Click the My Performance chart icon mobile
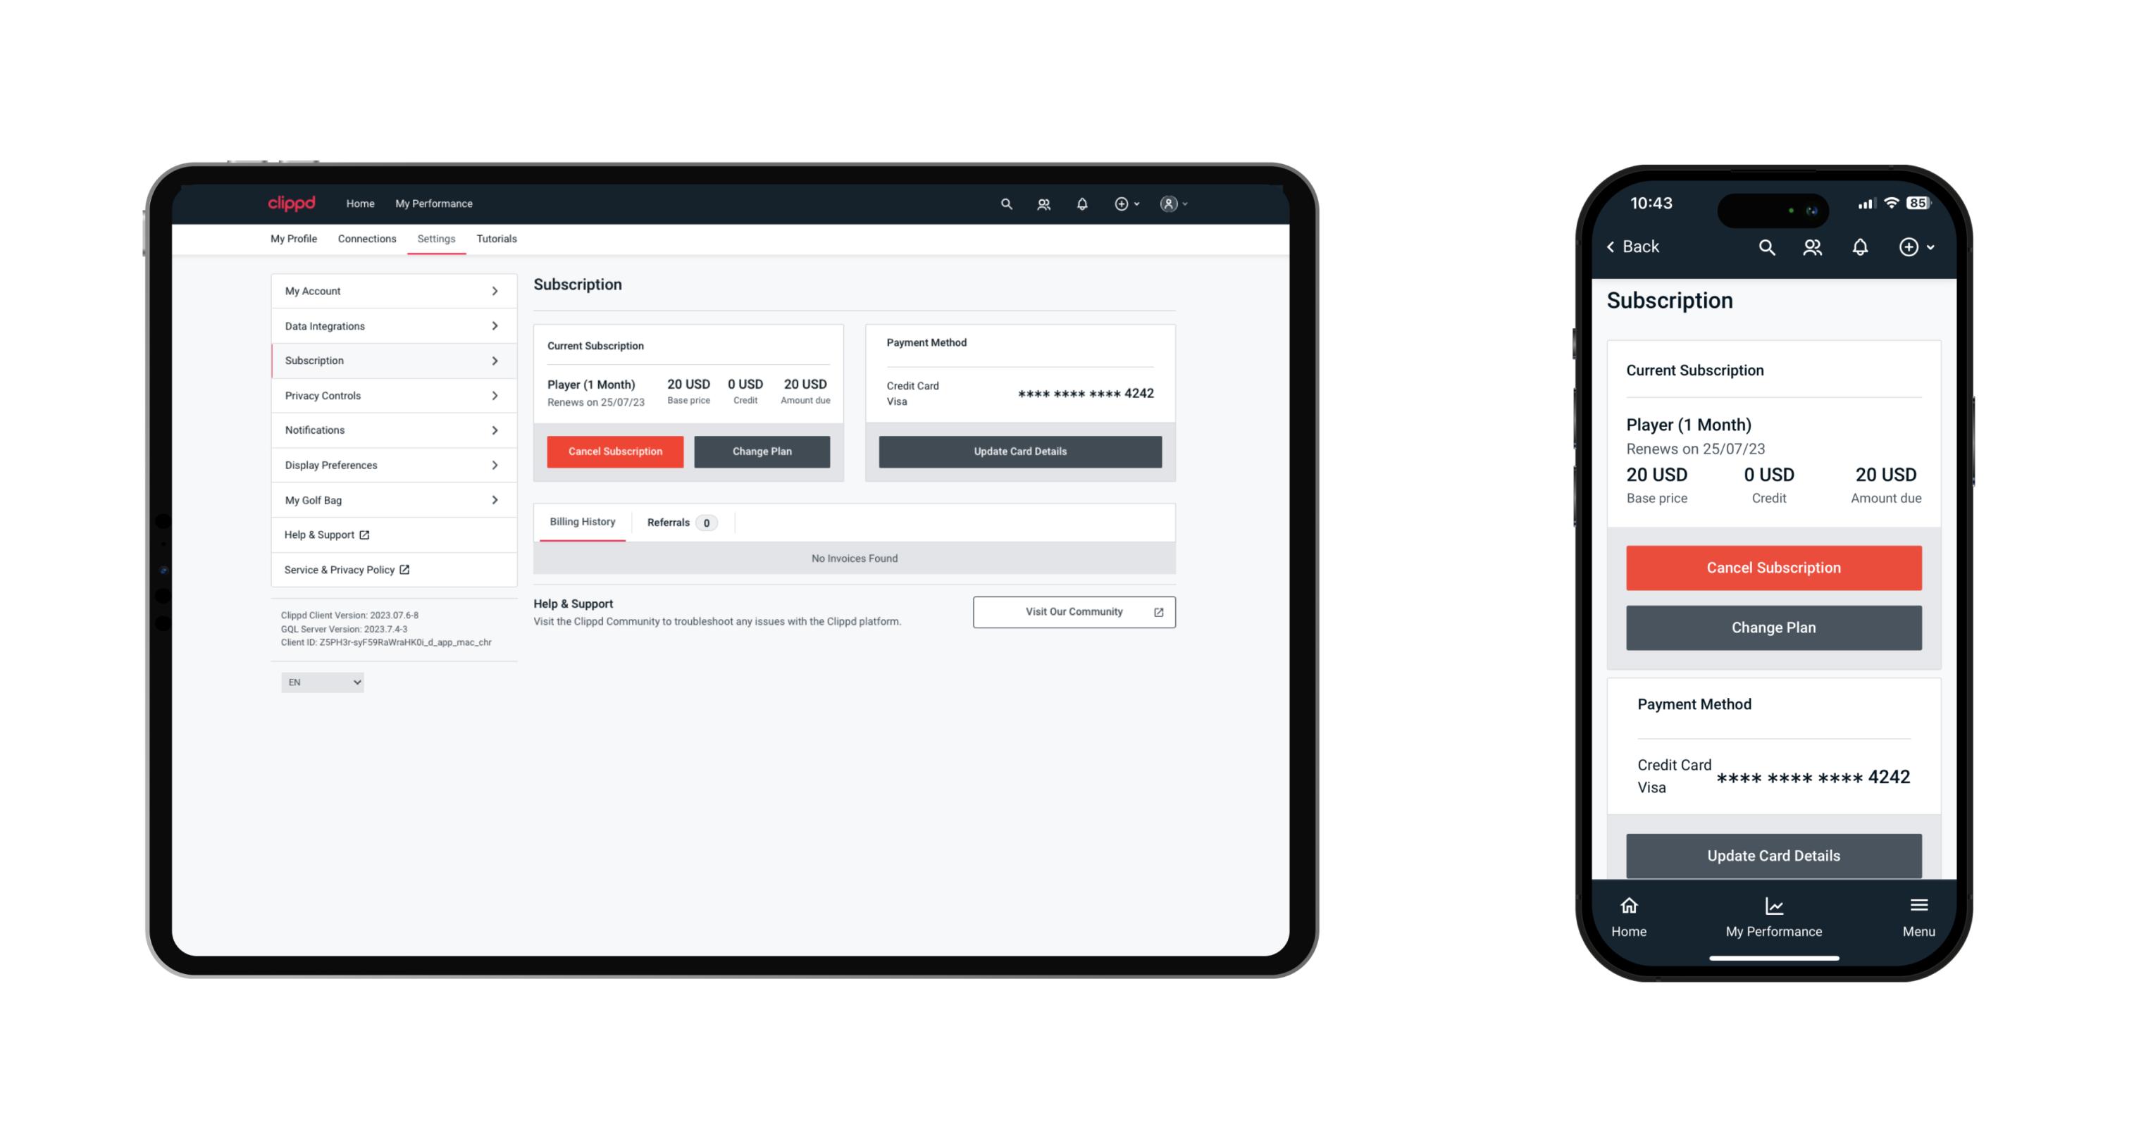 point(1773,905)
